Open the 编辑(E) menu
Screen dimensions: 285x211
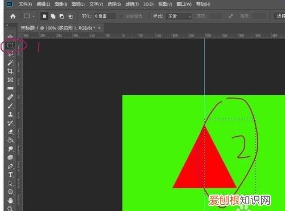[43, 4]
